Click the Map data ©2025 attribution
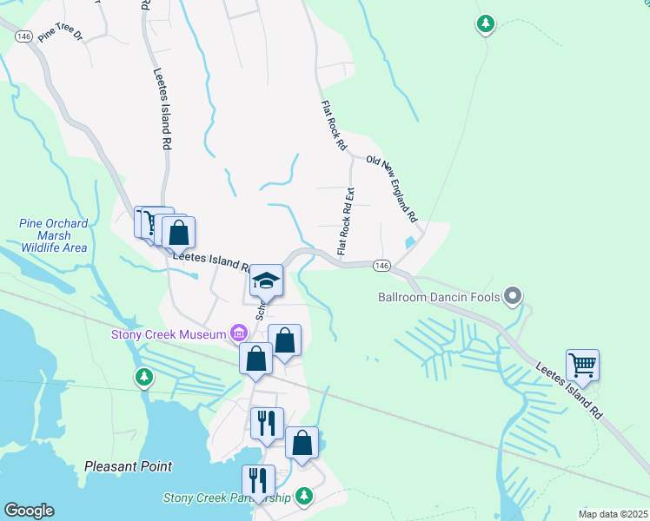The height and width of the screenshot is (521, 650). coord(614,514)
